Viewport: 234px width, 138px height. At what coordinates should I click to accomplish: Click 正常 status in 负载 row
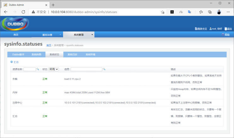(45, 79)
